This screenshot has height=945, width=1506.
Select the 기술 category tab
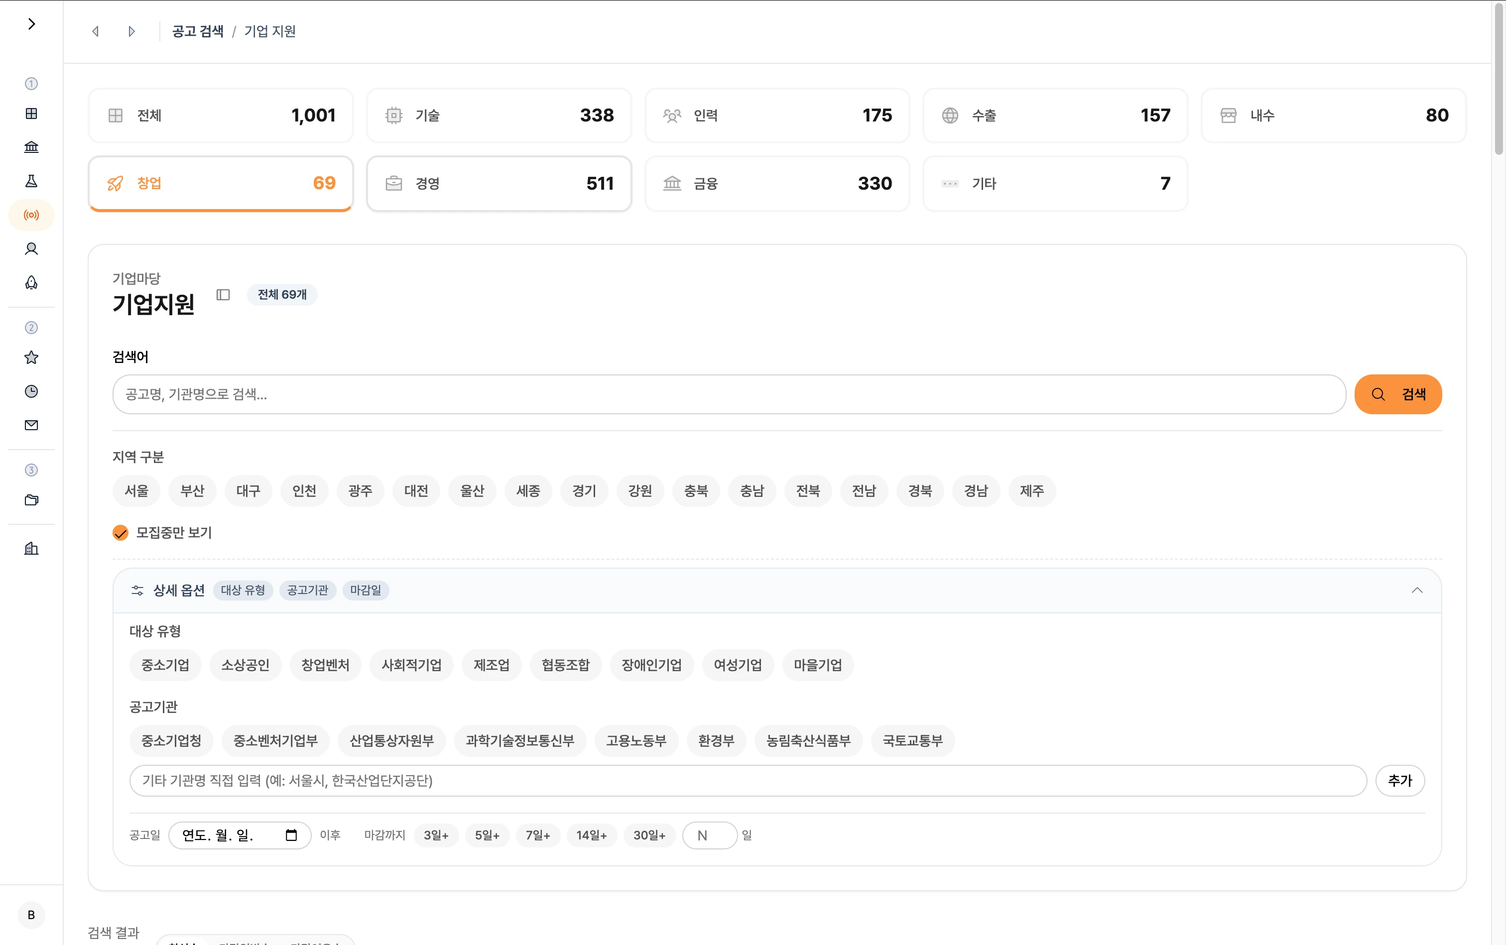click(498, 116)
